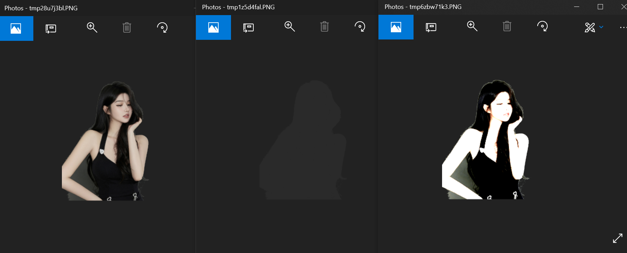Enter full screen with the diagonal arrows icon

click(618, 238)
